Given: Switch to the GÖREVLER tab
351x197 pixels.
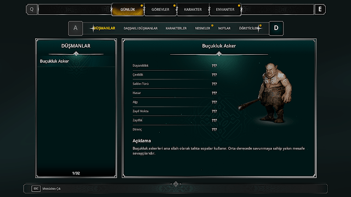Looking at the screenshot, I should click(160, 10).
